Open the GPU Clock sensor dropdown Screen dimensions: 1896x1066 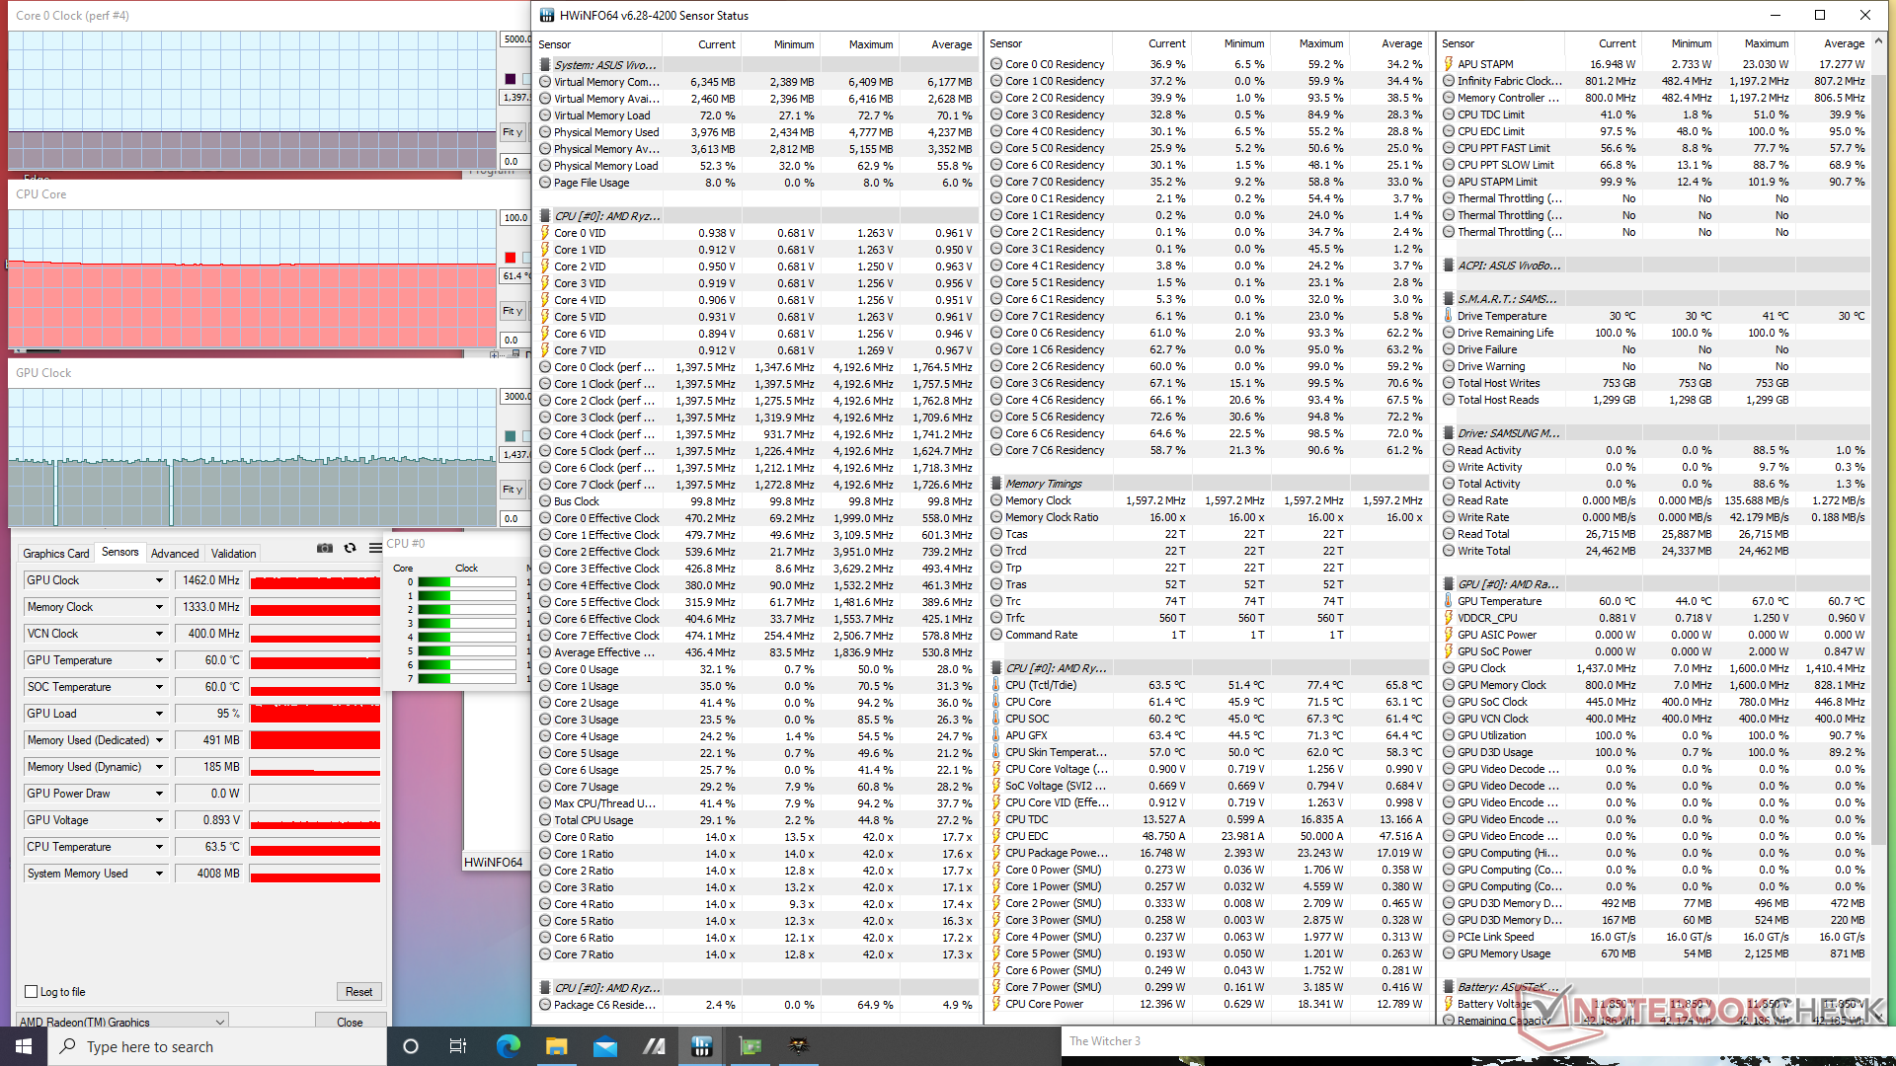[159, 580]
